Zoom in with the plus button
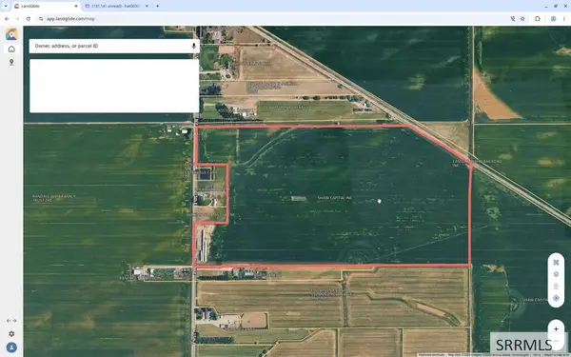Image resolution: width=571 pixels, height=357 pixels. tap(556, 329)
